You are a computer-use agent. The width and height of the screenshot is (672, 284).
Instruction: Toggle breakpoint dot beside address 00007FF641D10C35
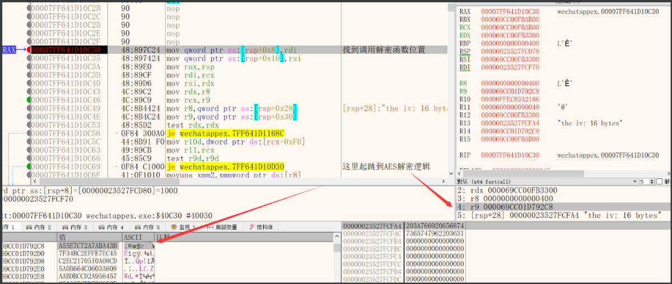(x=29, y=58)
